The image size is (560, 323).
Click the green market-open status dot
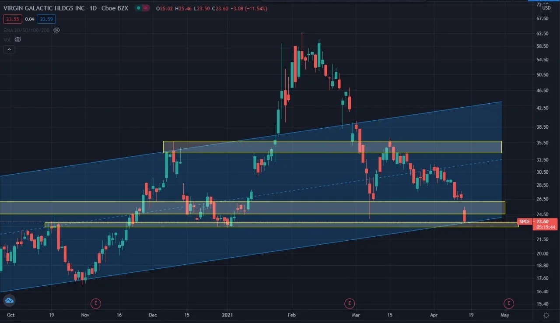point(139,8)
